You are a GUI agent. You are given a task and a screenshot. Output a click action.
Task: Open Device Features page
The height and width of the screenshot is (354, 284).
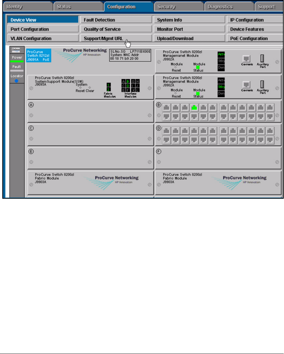(x=255, y=29)
